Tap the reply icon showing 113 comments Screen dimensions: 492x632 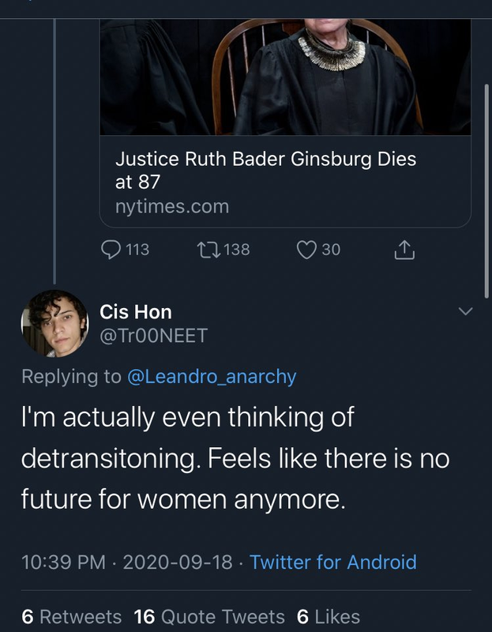pyautogui.click(x=111, y=250)
